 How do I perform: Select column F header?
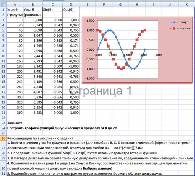coord(104,4)
